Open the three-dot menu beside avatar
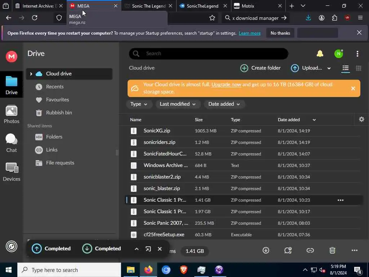 (x=357, y=54)
